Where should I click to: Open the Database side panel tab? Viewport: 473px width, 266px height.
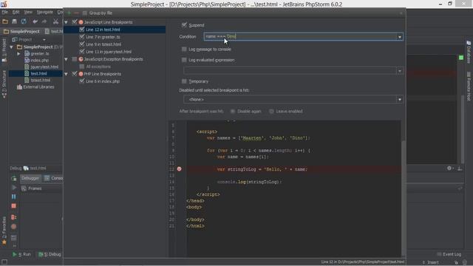(x=469, y=52)
